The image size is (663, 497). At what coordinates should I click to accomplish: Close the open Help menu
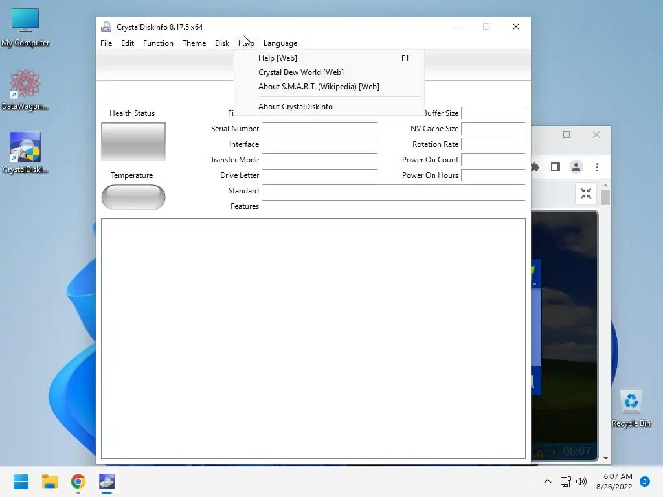pyautogui.click(x=246, y=43)
